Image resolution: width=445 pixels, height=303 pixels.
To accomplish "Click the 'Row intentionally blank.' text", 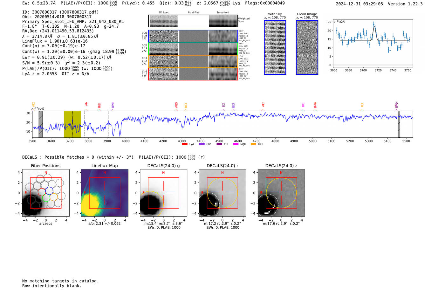I will click(x=52, y=286).
